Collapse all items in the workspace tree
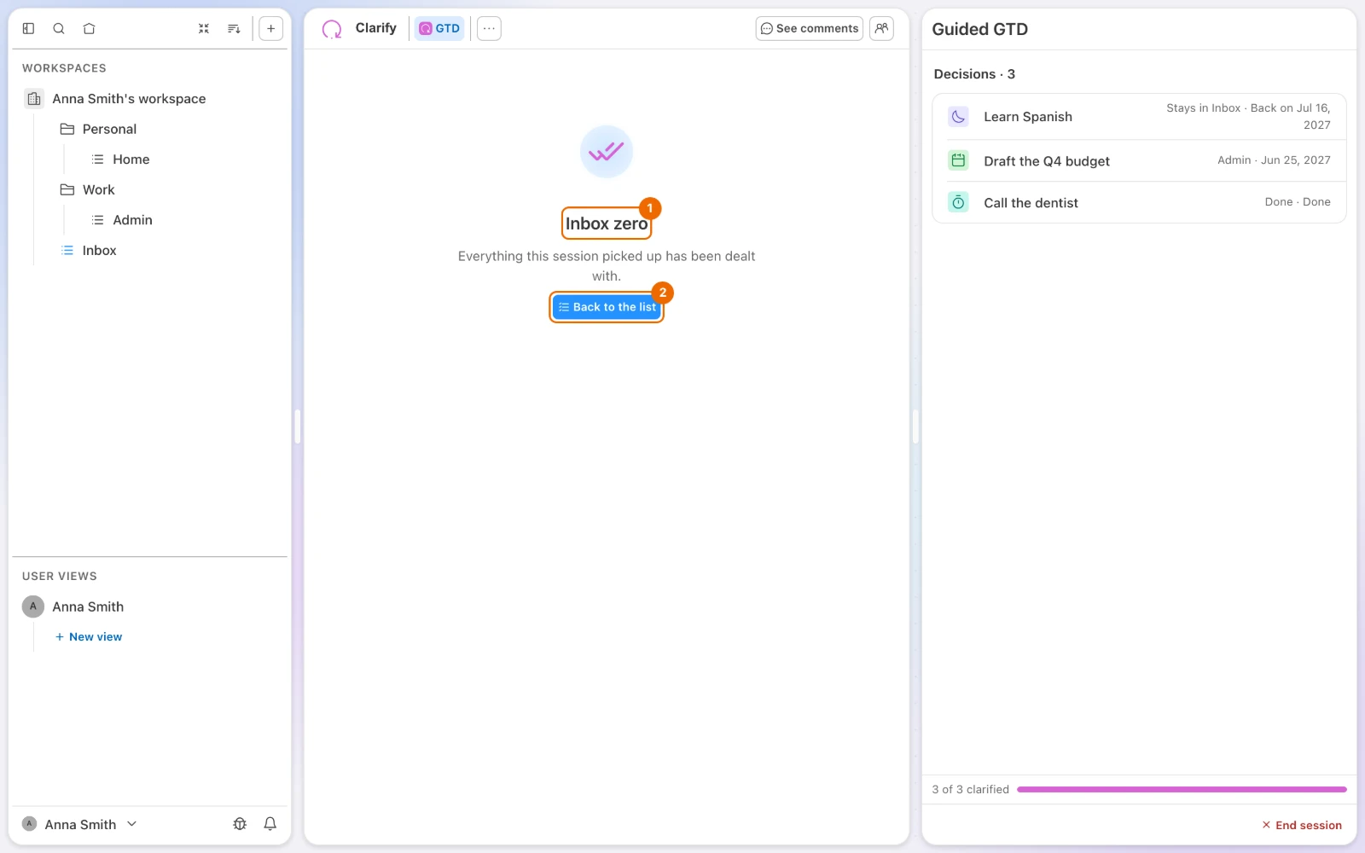The height and width of the screenshot is (853, 1365). click(x=204, y=28)
